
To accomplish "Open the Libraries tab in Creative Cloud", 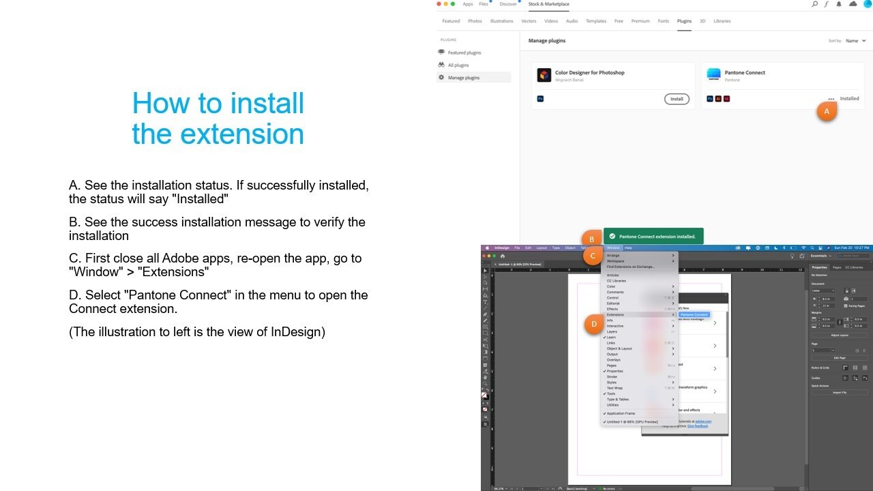I will coord(722,21).
